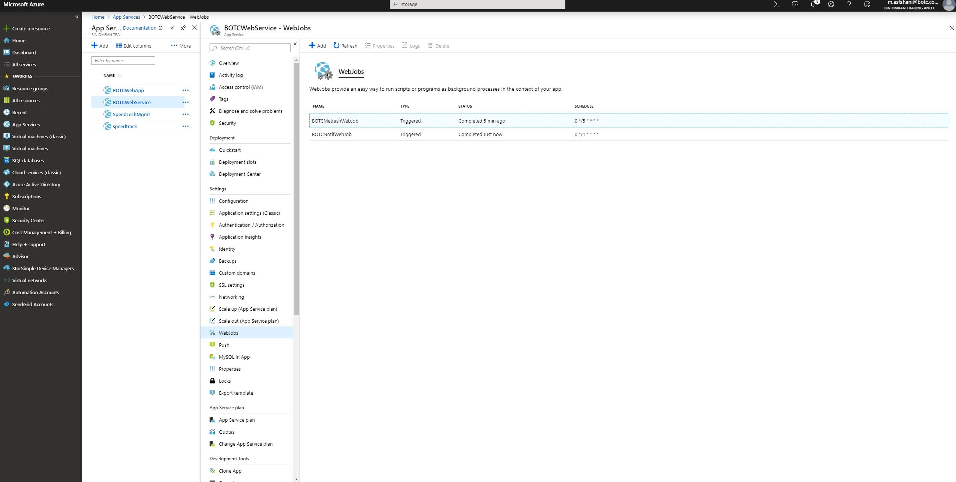Open the smiley face feedback icon
956x482 pixels.
coord(867,4)
